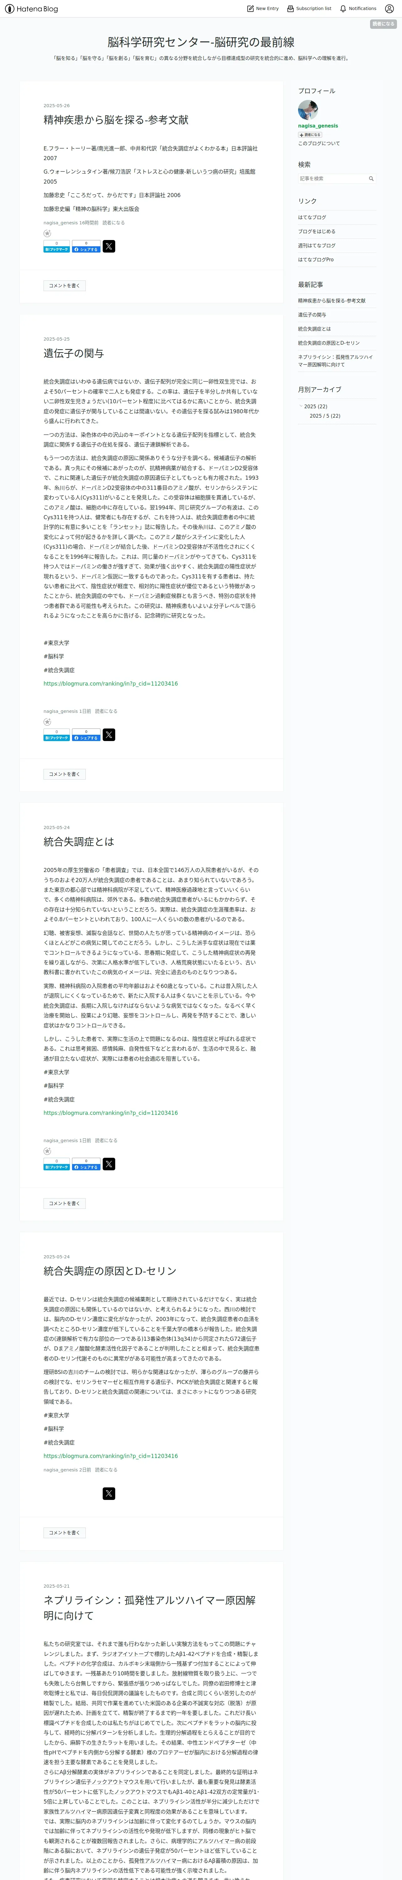Click コメントを書く under D-セリン post
Viewport: 402px width, 1880px height.
(x=64, y=1533)
